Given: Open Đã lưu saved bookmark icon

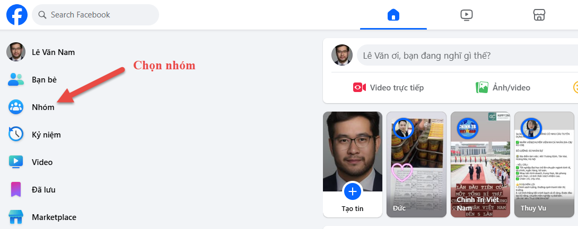Looking at the screenshot, I should (x=16, y=190).
